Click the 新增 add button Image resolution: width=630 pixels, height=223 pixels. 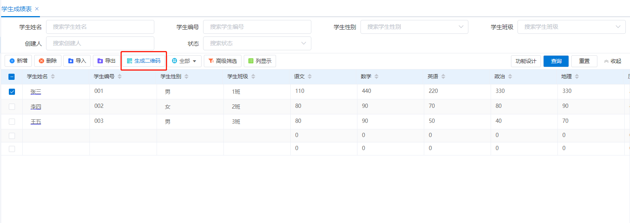coord(18,61)
